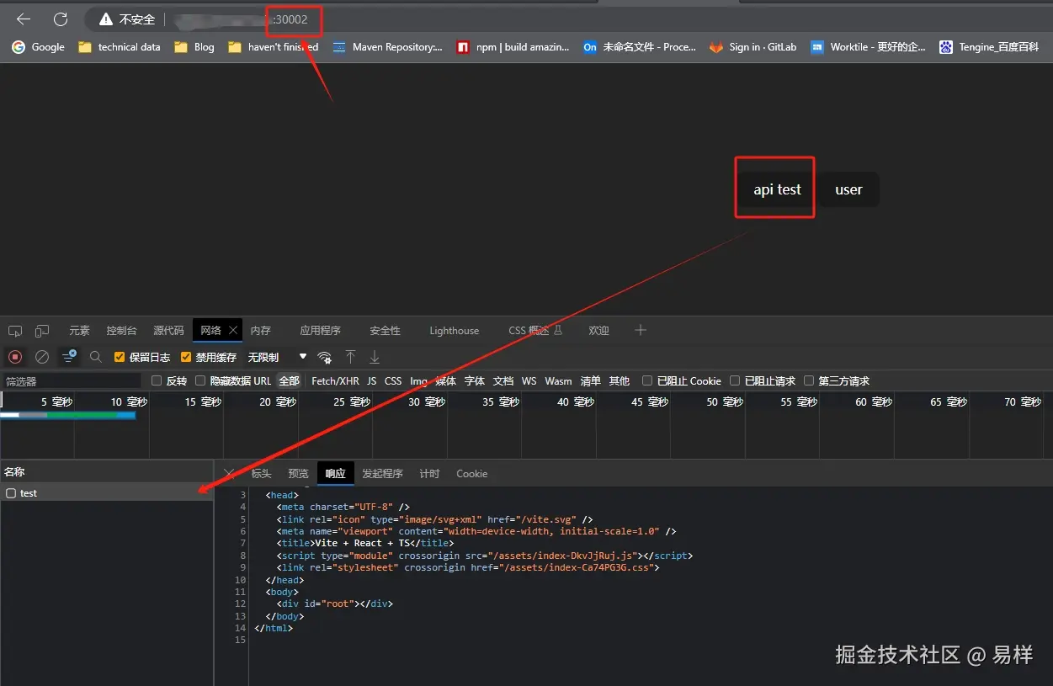Open the Lighthouse tab
Screen dimensions: 1053x686
[x=454, y=331]
